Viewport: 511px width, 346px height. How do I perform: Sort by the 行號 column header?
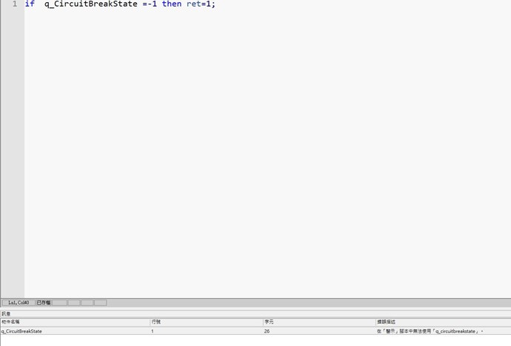point(156,322)
